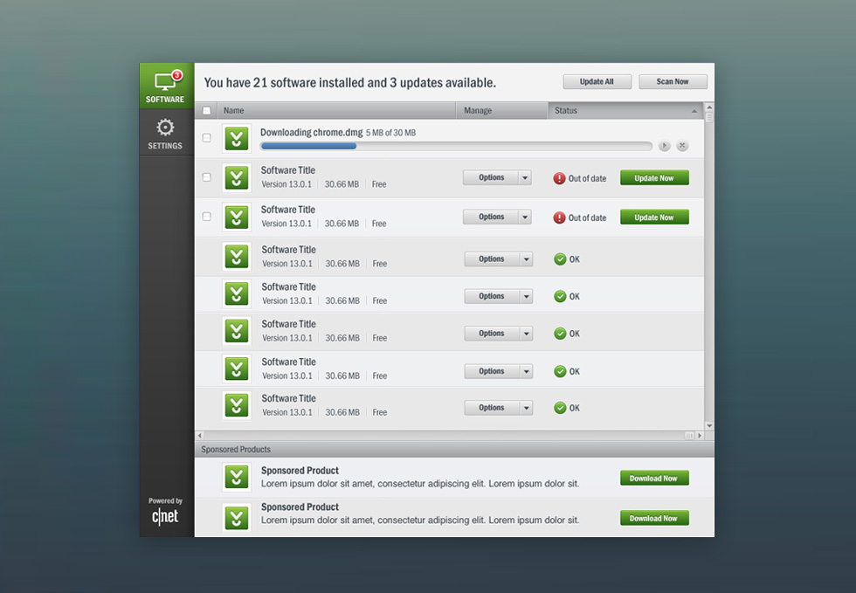The height and width of the screenshot is (593, 856).
Task: Resume the chrome.dmg download with play icon
Action: [665, 146]
